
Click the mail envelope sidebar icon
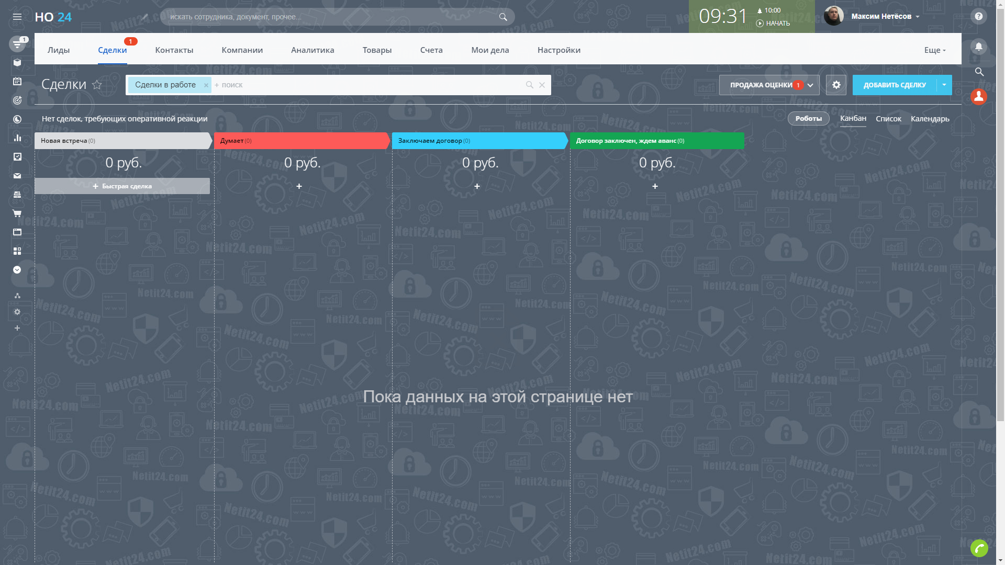coord(17,176)
